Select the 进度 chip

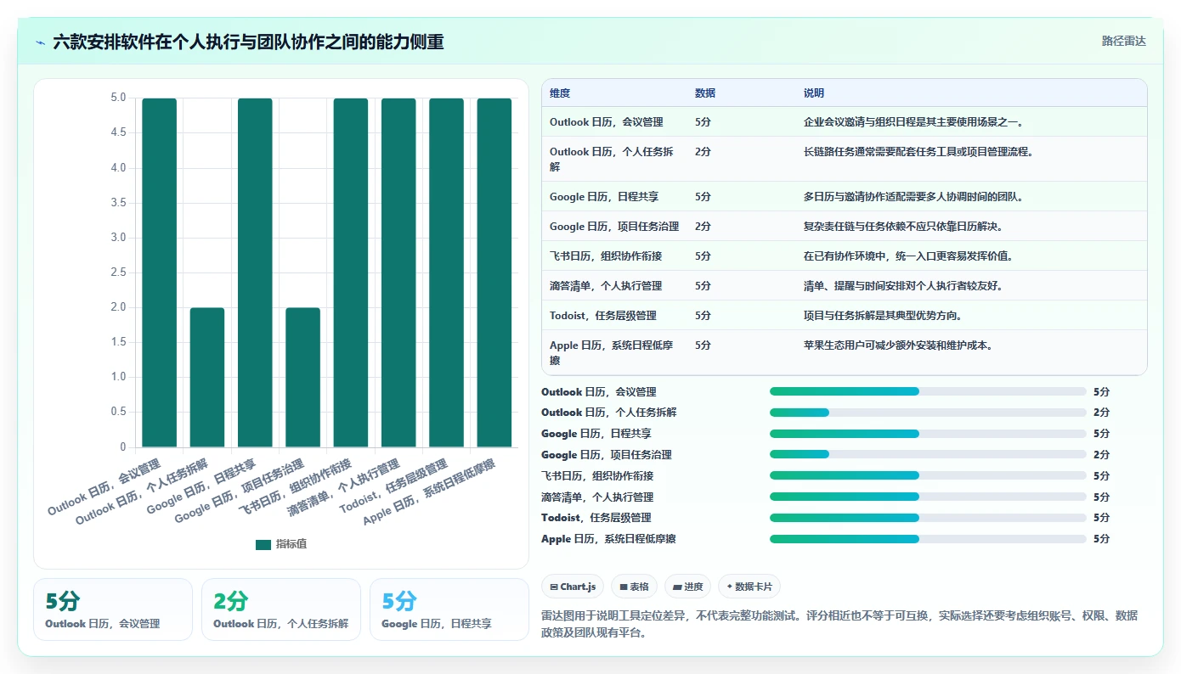point(687,587)
